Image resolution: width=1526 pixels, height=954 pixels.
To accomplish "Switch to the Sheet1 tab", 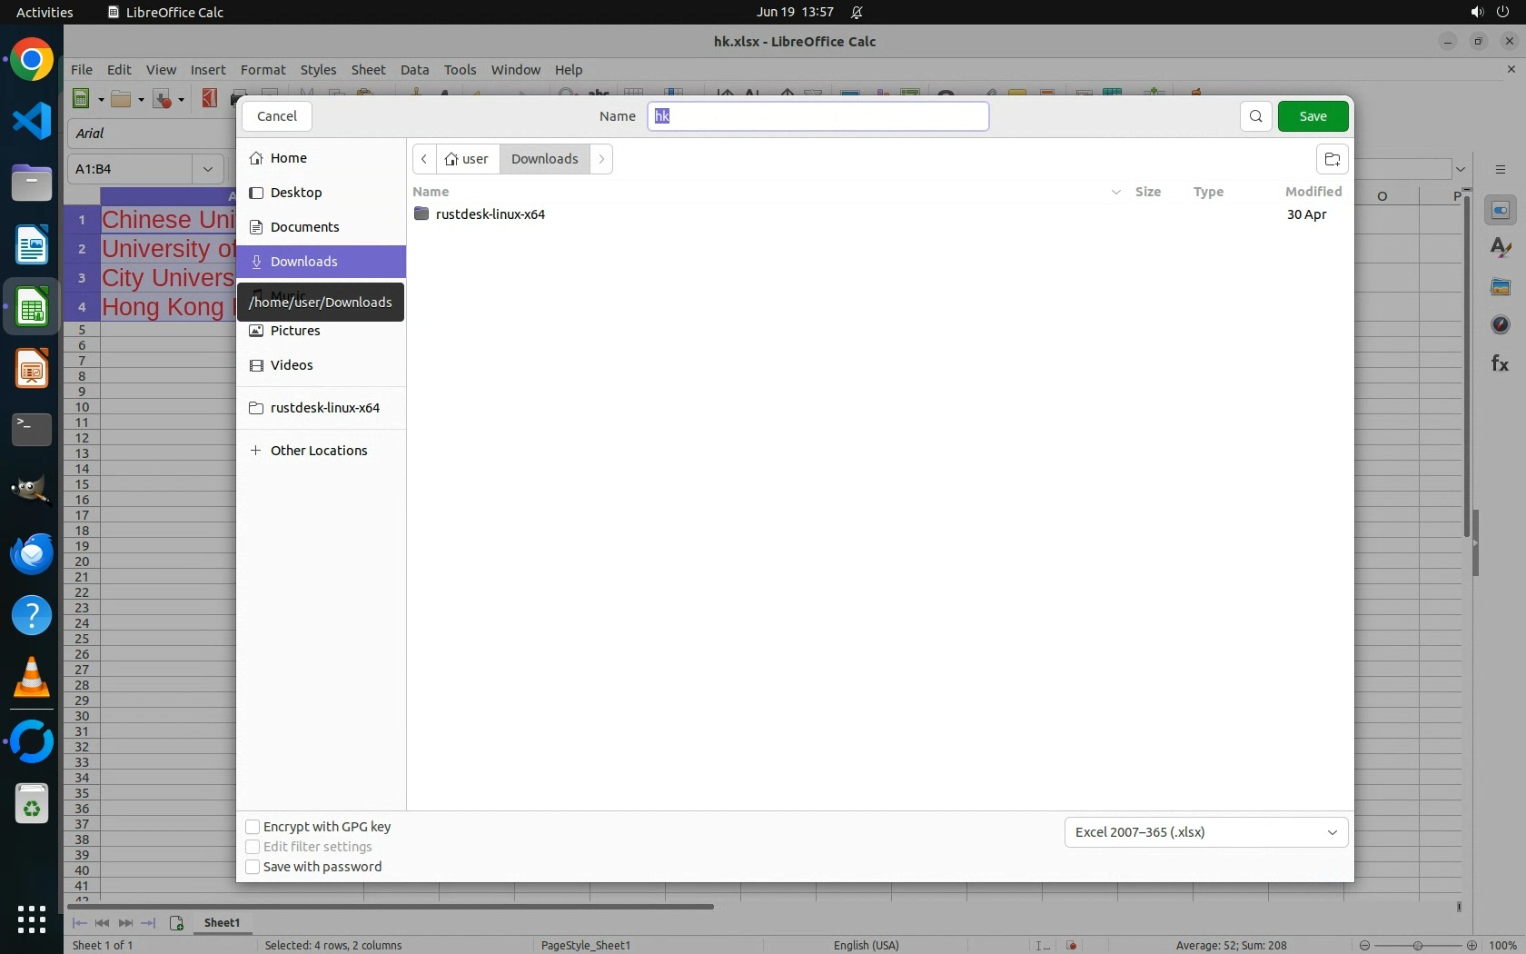I will pyautogui.click(x=222, y=922).
